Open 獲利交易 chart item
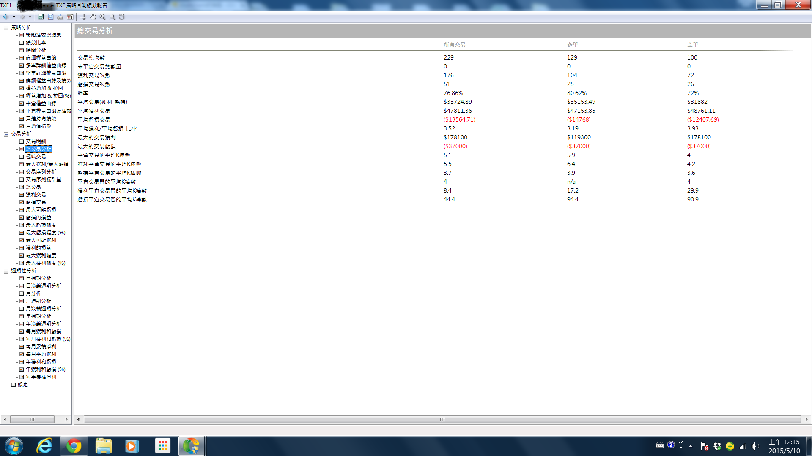Viewport: 812px width, 456px height. point(36,195)
